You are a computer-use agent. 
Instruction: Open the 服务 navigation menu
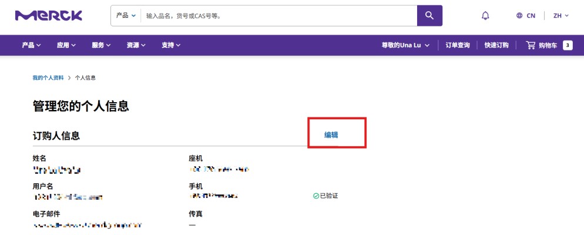[101, 45]
